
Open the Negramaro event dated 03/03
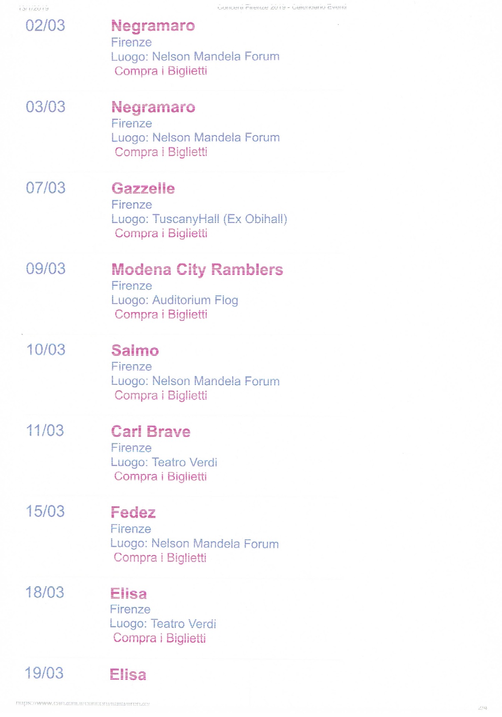pyautogui.click(x=153, y=108)
